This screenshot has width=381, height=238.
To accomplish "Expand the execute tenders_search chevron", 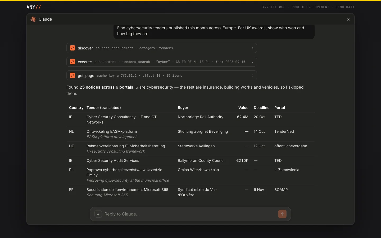I will pos(253,62).
